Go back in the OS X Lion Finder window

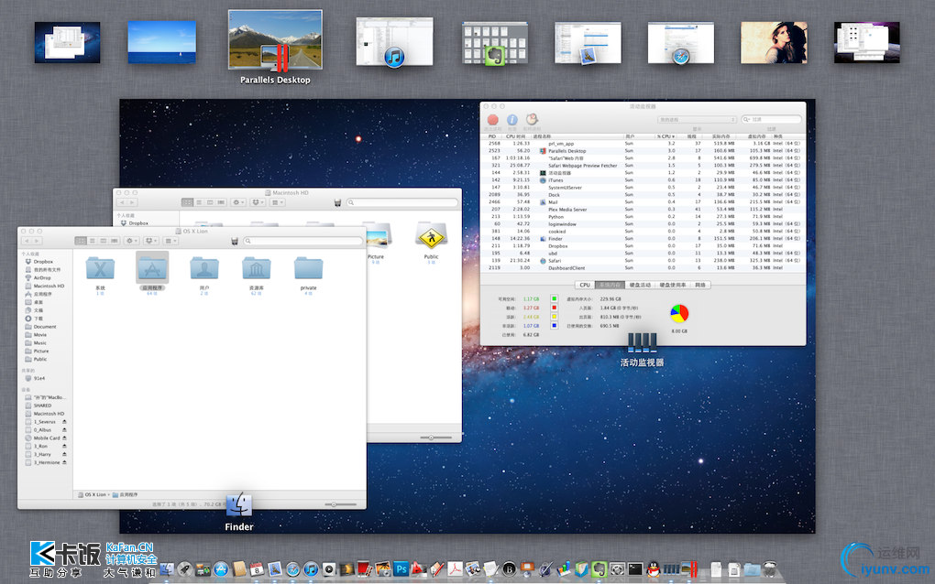click(27, 241)
